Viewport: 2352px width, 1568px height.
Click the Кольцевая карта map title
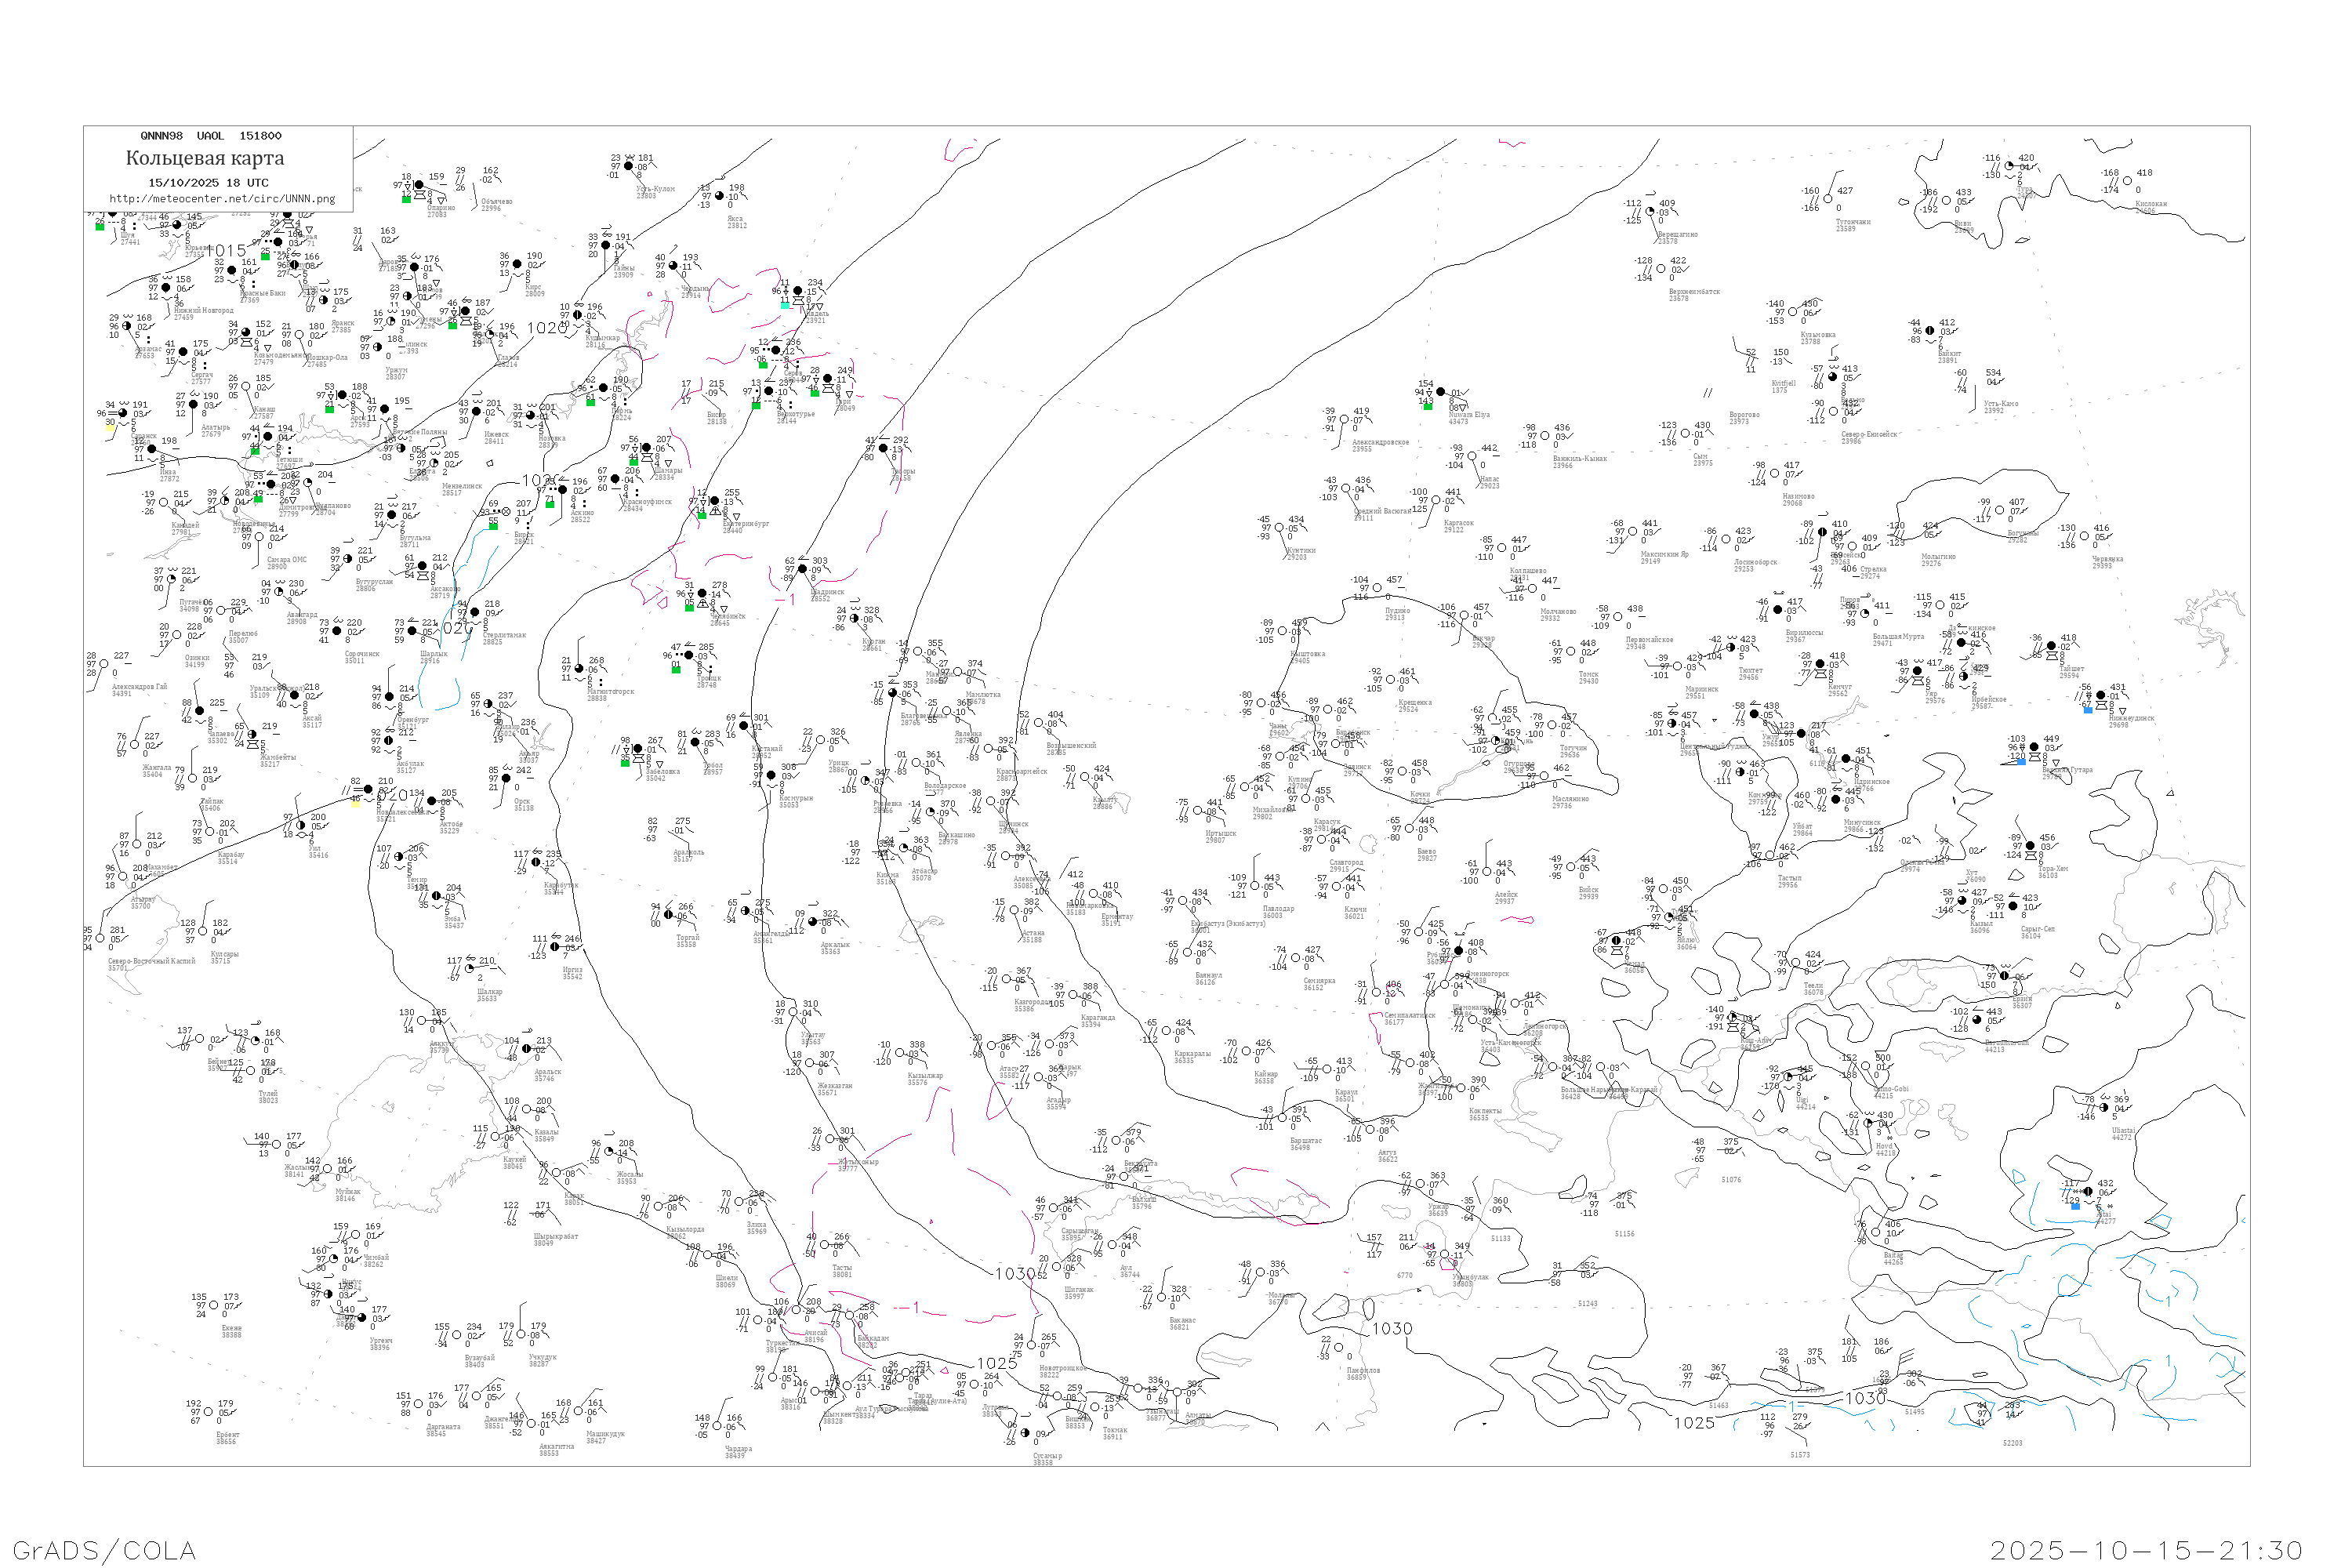(x=205, y=158)
